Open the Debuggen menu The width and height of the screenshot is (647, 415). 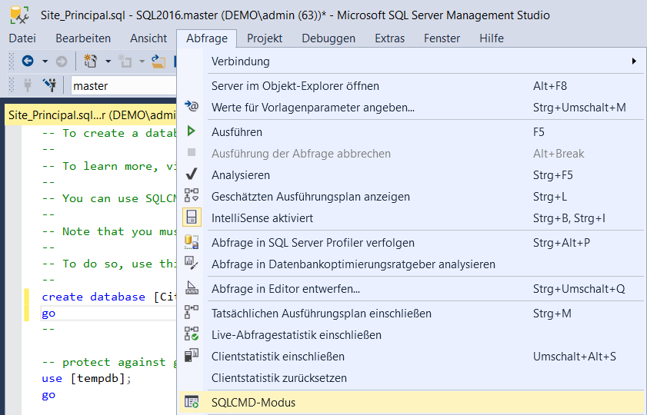click(x=329, y=38)
